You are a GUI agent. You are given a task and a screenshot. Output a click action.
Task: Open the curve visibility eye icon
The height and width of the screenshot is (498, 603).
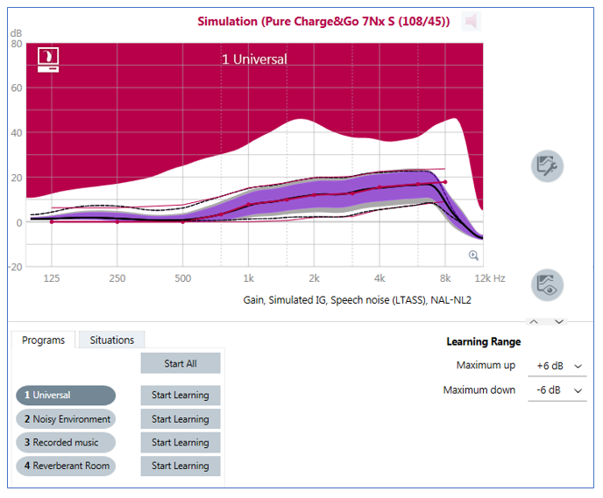(547, 285)
